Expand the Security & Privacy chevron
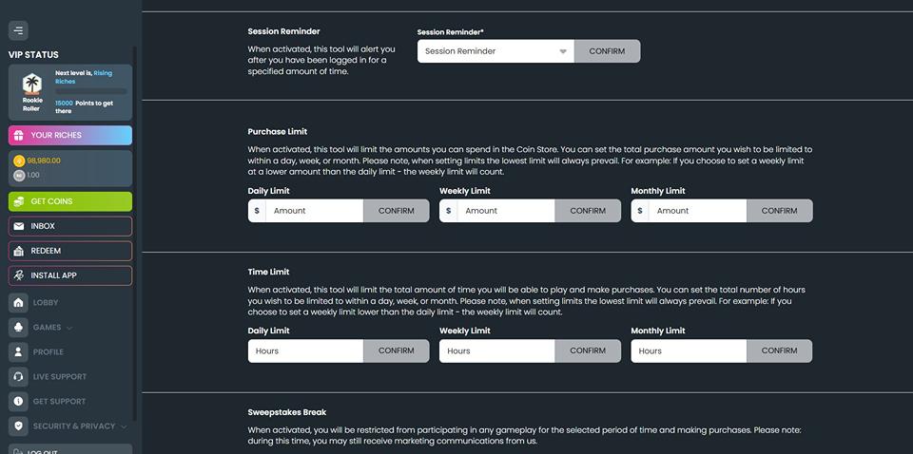913x454 pixels. (124, 426)
